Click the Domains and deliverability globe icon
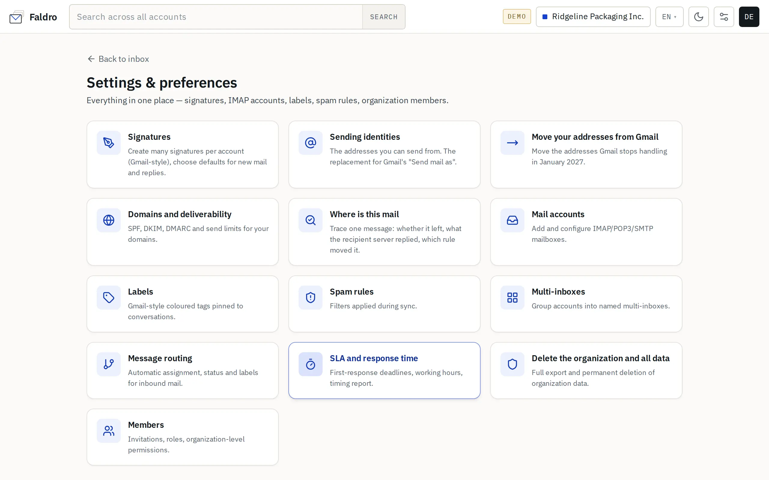The width and height of the screenshot is (769, 480). pos(109,220)
